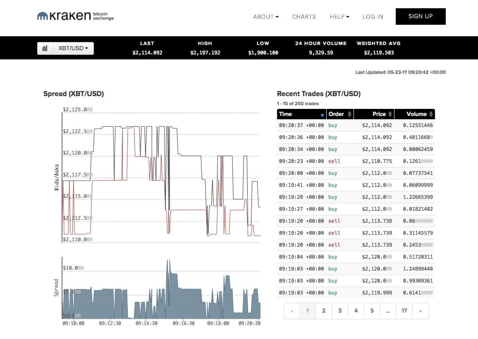
Task: Expand the HELP menu
Action: (x=339, y=17)
